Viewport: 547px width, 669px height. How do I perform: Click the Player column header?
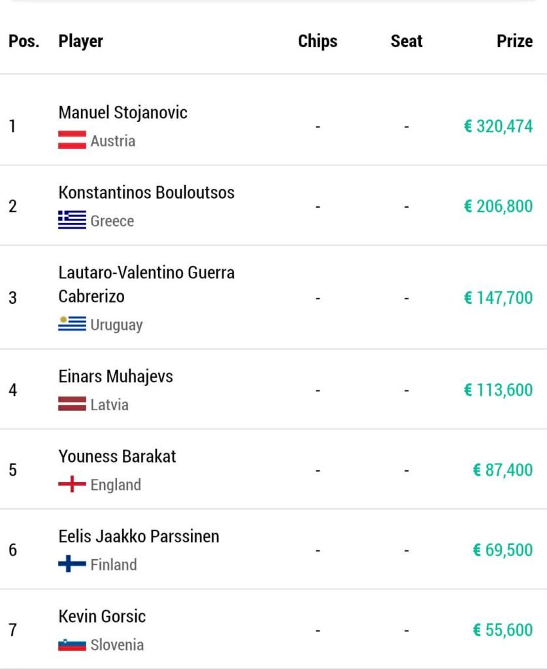(80, 41)
